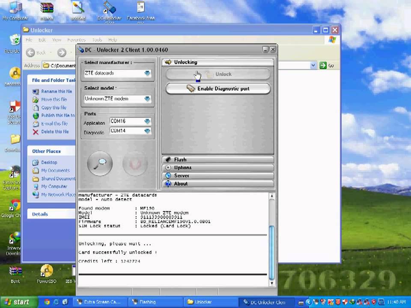Viewport: 411px width, 308px height.
Task: Click the red stop round button
Action: click(135, 163)
